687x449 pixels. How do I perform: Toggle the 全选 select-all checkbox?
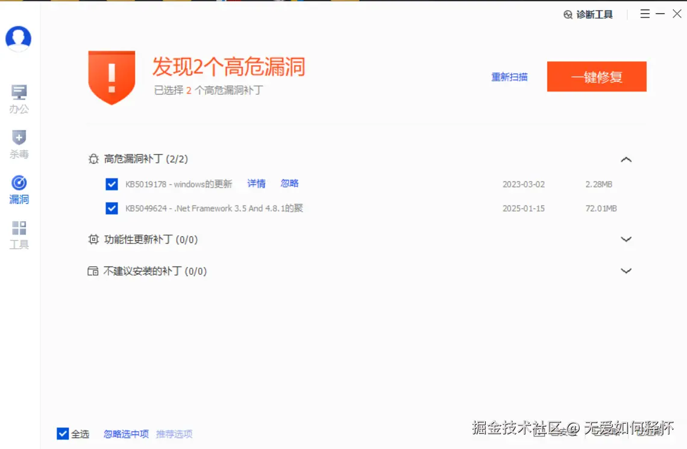click(63, 434)
